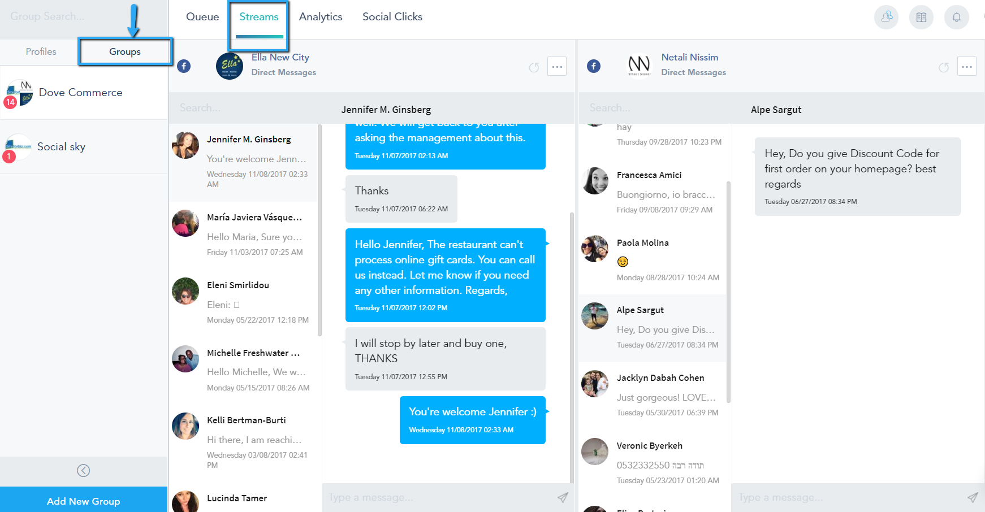Image resolution: width=985 pixels, height=512 pixels.
Task: Send the message in Jennifer's chat
Action: pyautogui.click(x=563, y=497)
